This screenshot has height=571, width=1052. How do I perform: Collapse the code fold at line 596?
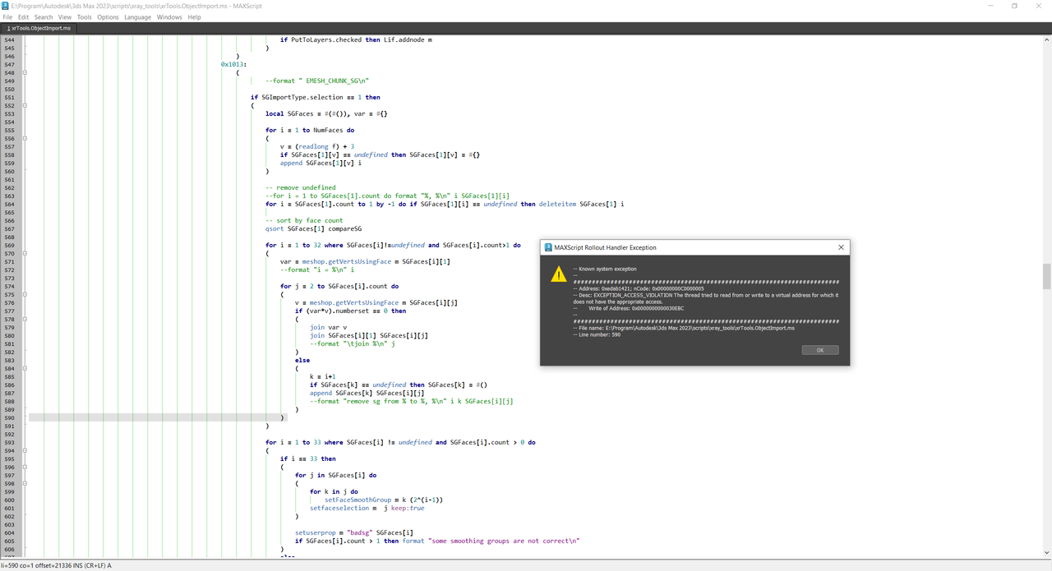pos(25,467)
